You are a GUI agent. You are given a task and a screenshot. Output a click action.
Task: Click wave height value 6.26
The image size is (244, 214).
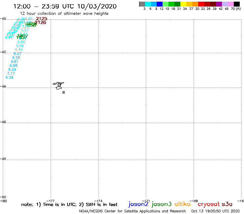point(16,58)
